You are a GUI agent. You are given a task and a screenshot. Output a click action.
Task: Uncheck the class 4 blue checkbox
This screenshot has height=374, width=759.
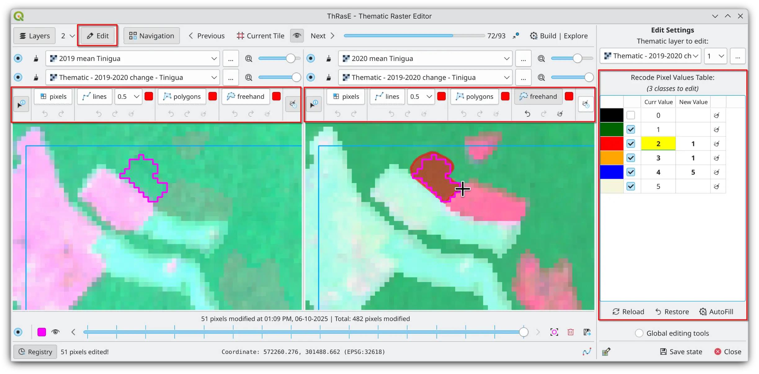coord(631,172)
